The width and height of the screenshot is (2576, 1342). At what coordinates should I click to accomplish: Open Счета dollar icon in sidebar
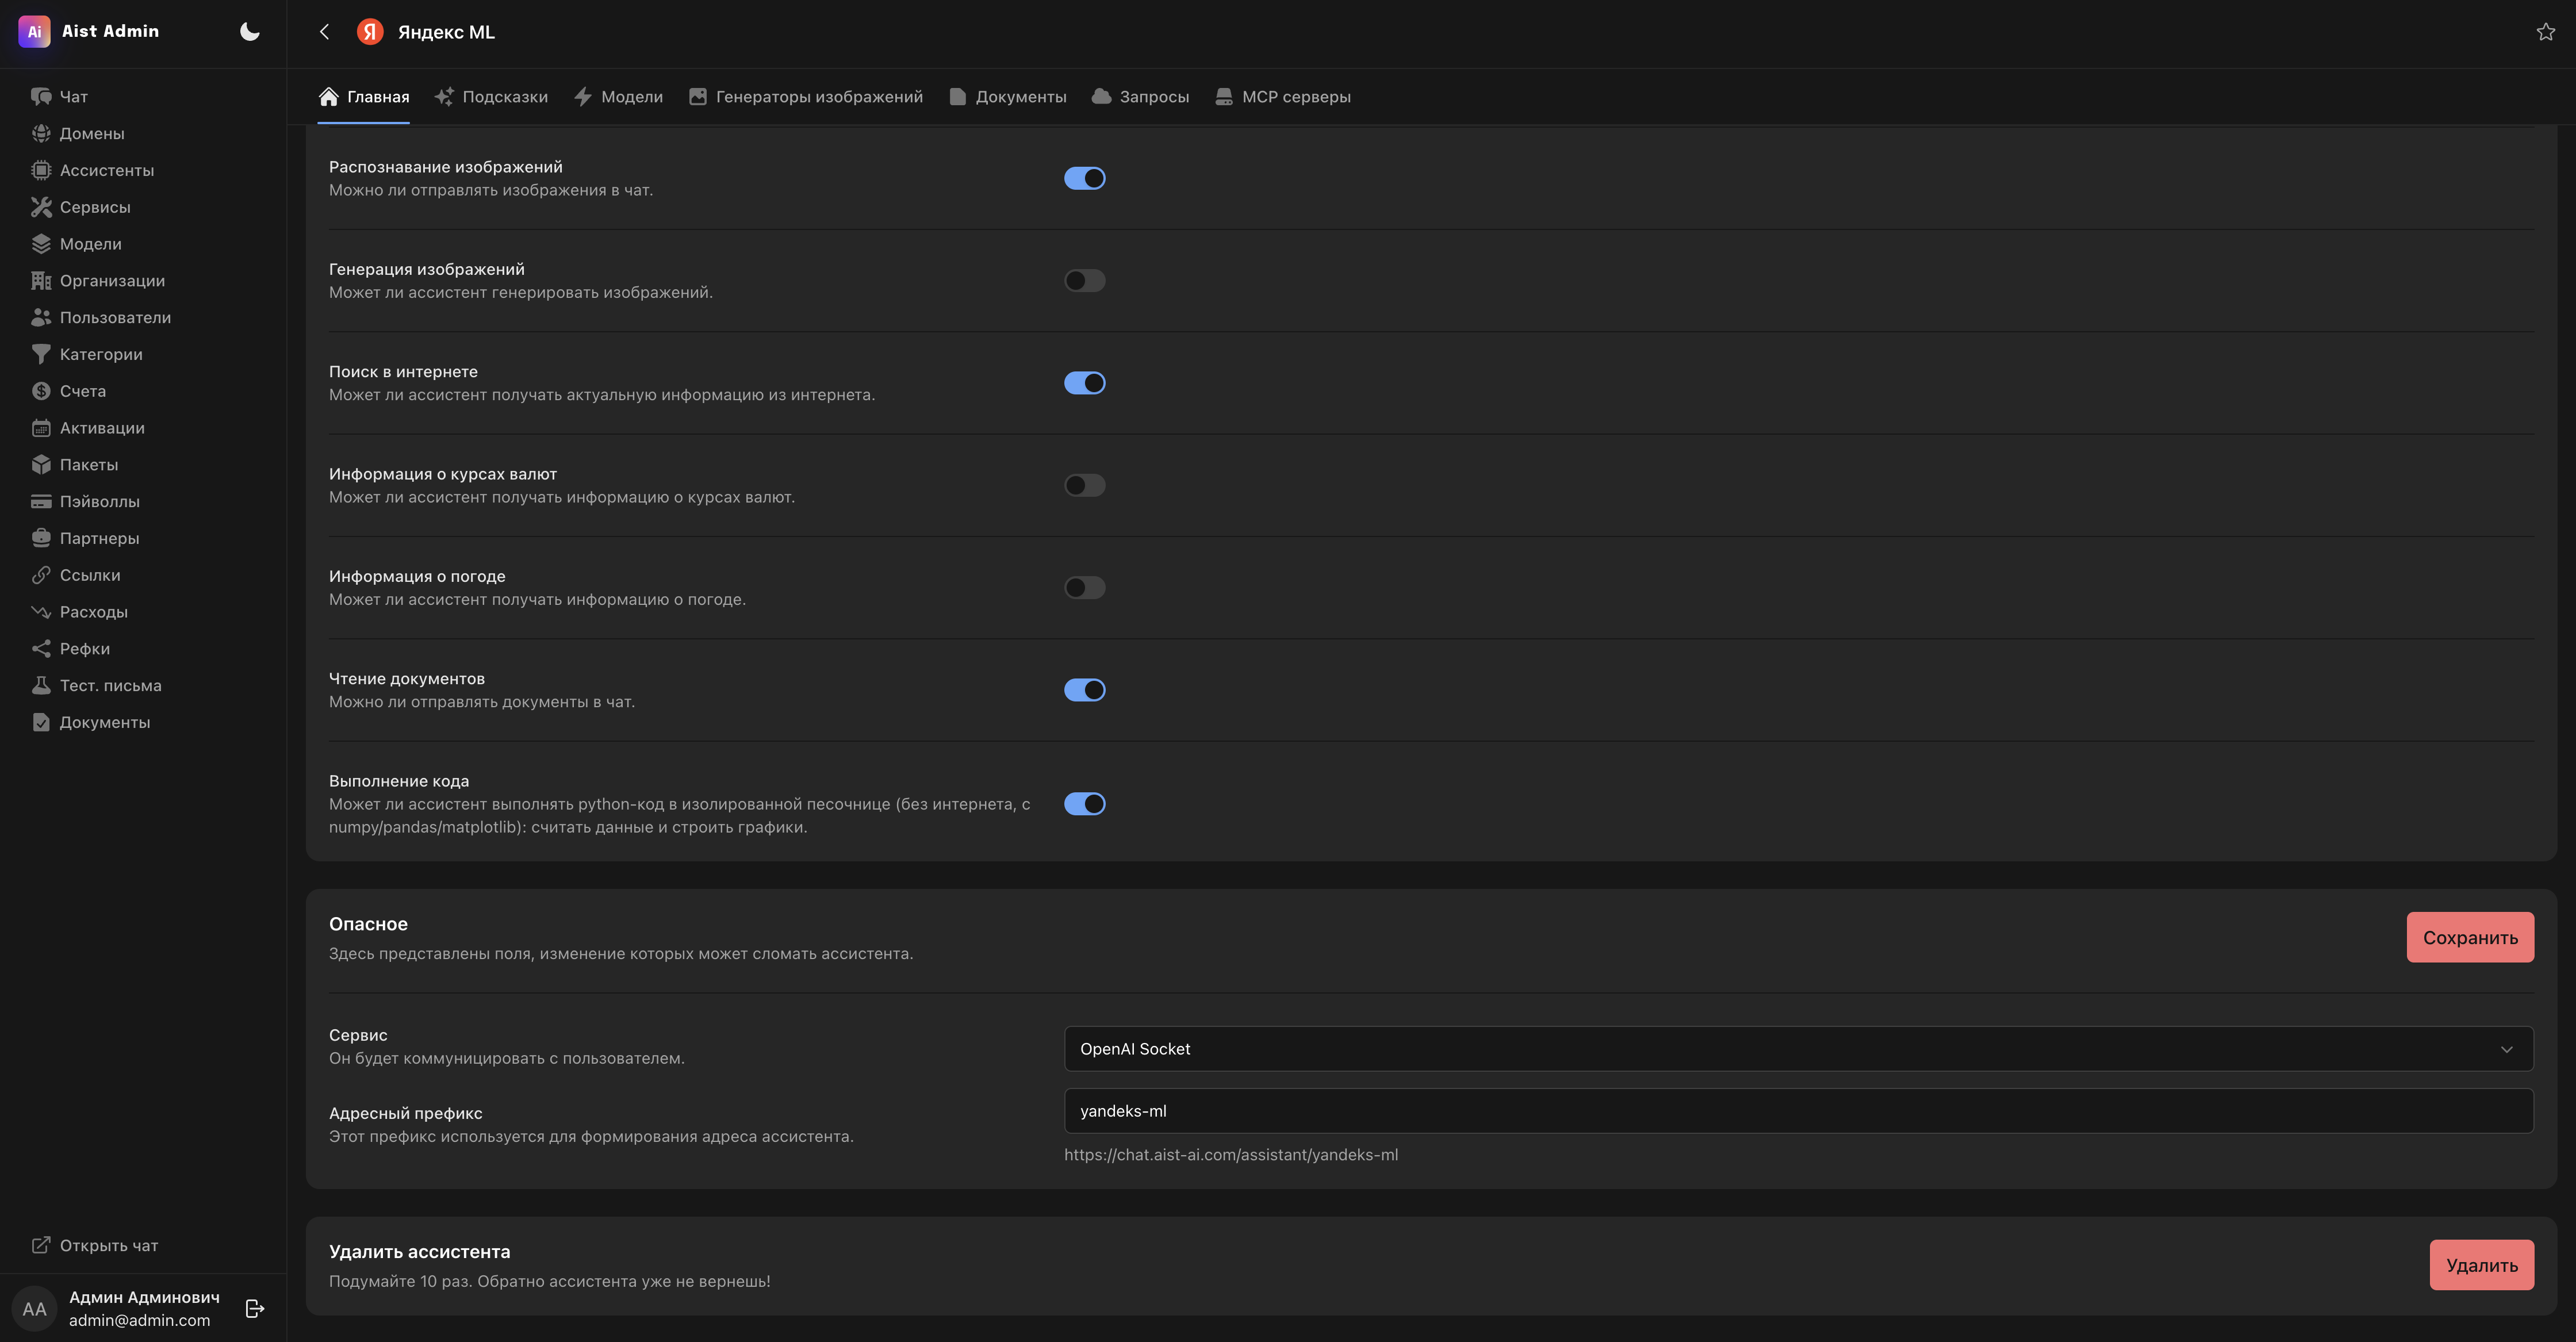[x=41, y=391]
